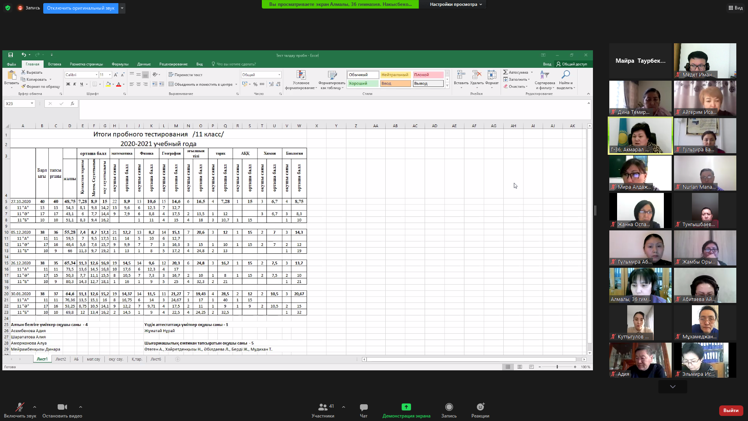Toggle bold formatting button
This screenshot has width=748, height=421.
(x=68, y=84)
